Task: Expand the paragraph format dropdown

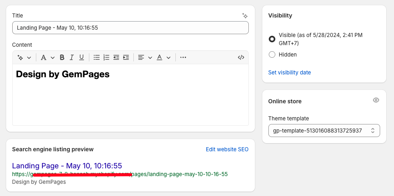Action: coord(48,57)
